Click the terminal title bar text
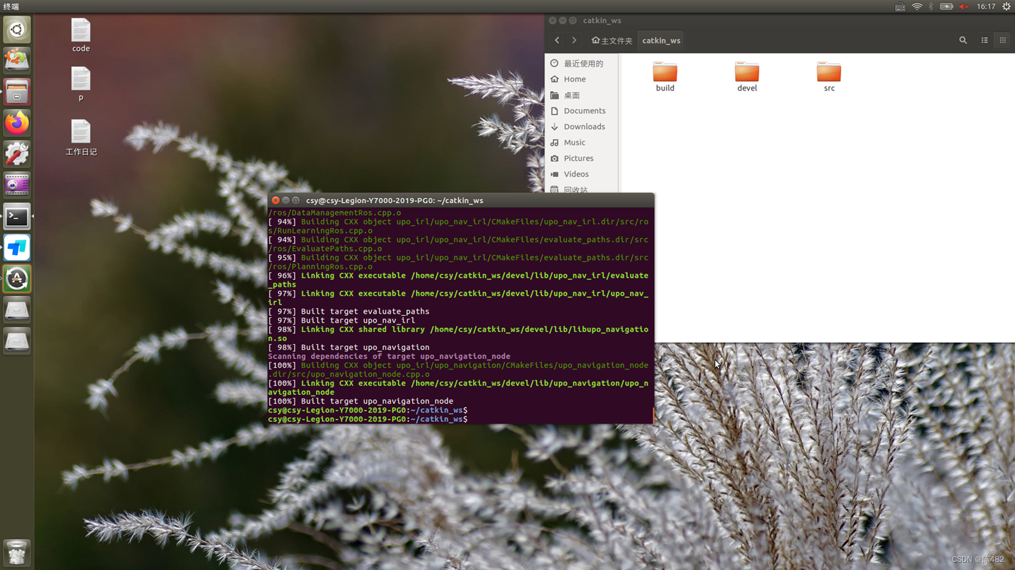 394,200
